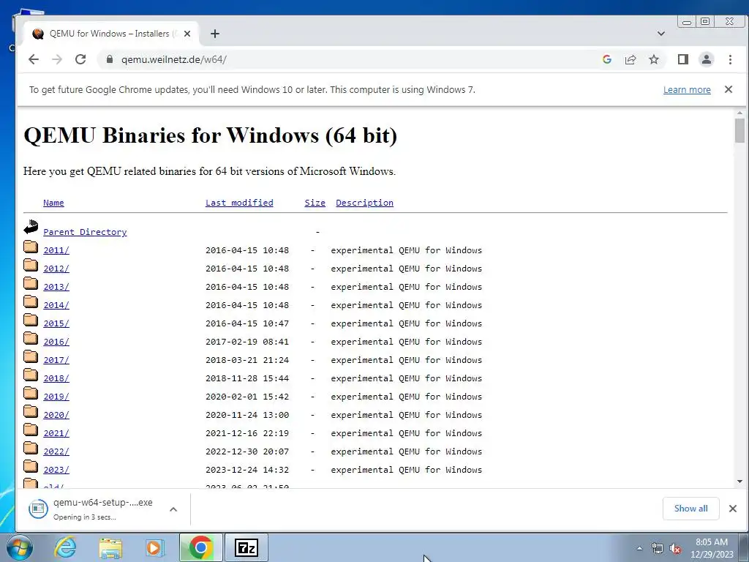Click the scrollbar down arrow
The height and width of the screenshot is (562, 749).
point(739,482)
